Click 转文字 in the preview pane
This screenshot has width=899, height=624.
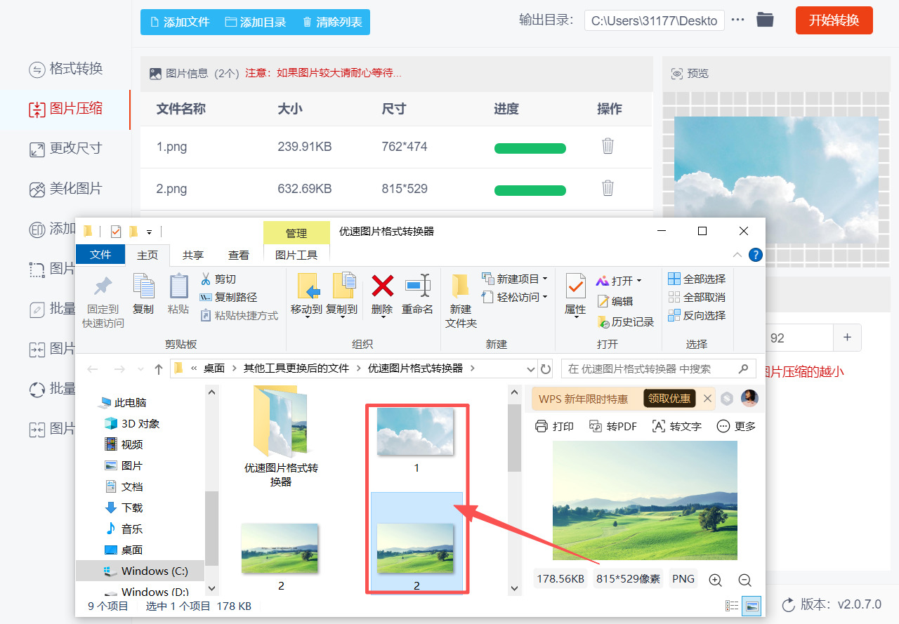(677, 426)
